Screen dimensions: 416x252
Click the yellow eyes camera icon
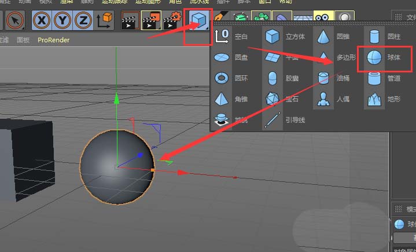tap(323, 16)
